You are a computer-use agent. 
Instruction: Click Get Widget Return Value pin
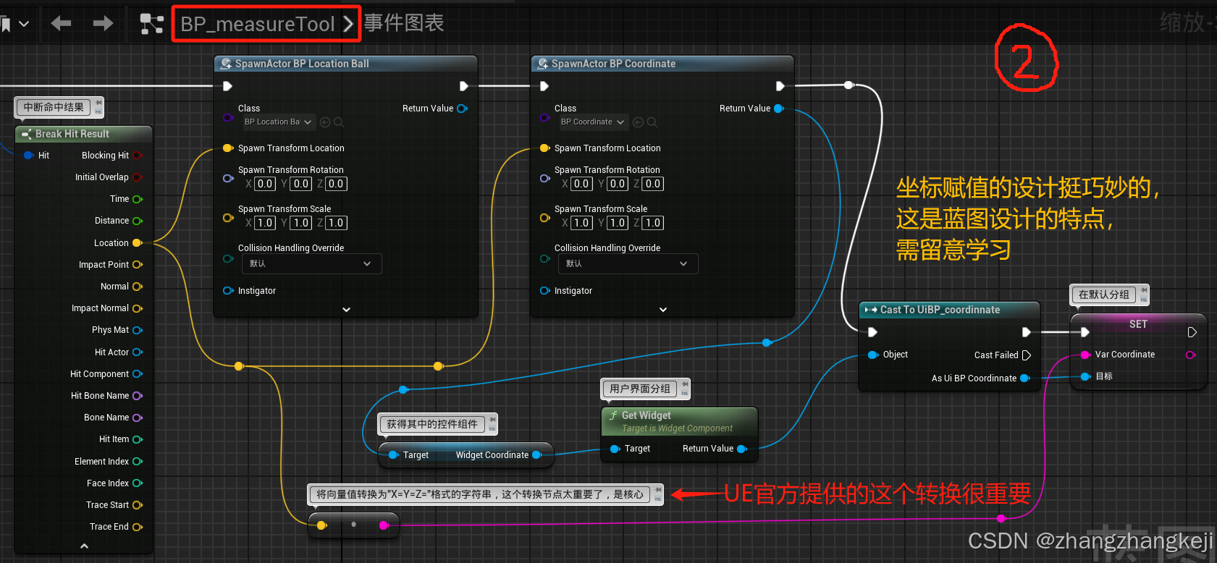pyautogui.click(x=741, y=449)
